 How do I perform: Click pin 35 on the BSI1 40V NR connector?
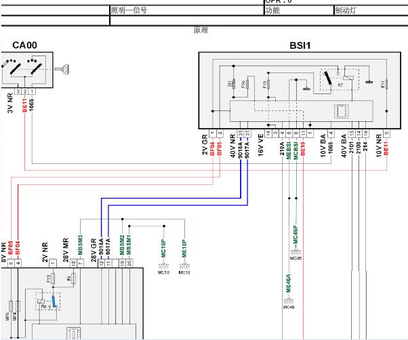pyautogui.click(x=241, y=133)
